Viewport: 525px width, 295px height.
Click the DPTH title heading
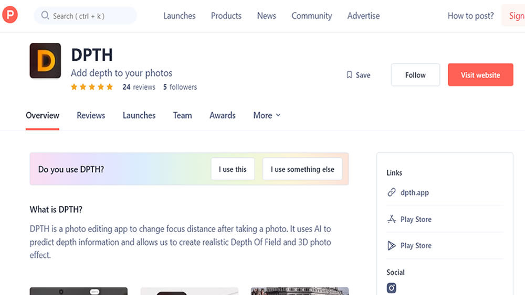(92, 55)
